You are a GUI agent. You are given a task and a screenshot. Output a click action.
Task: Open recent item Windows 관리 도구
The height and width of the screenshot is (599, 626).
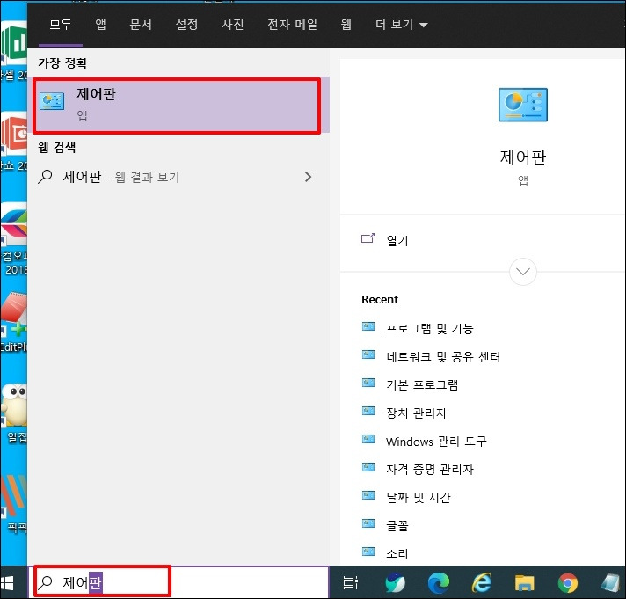click(x=436, y=442)
